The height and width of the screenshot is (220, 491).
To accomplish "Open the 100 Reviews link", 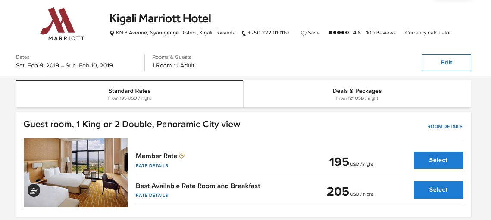I will pyautogui.click(x=381, y=33).
